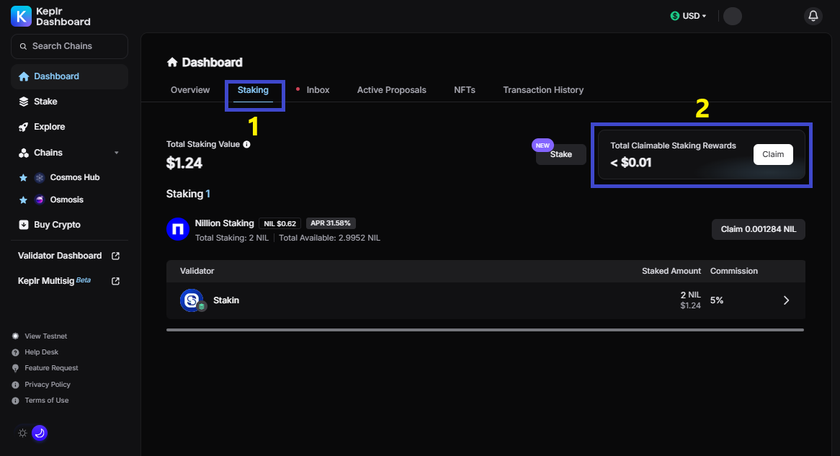Click the Terms of Use info icon
The image size is (840, 456).
pos(16,401)
